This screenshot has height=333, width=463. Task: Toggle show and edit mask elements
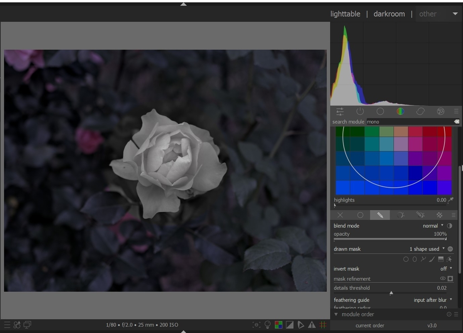point(449,259)
